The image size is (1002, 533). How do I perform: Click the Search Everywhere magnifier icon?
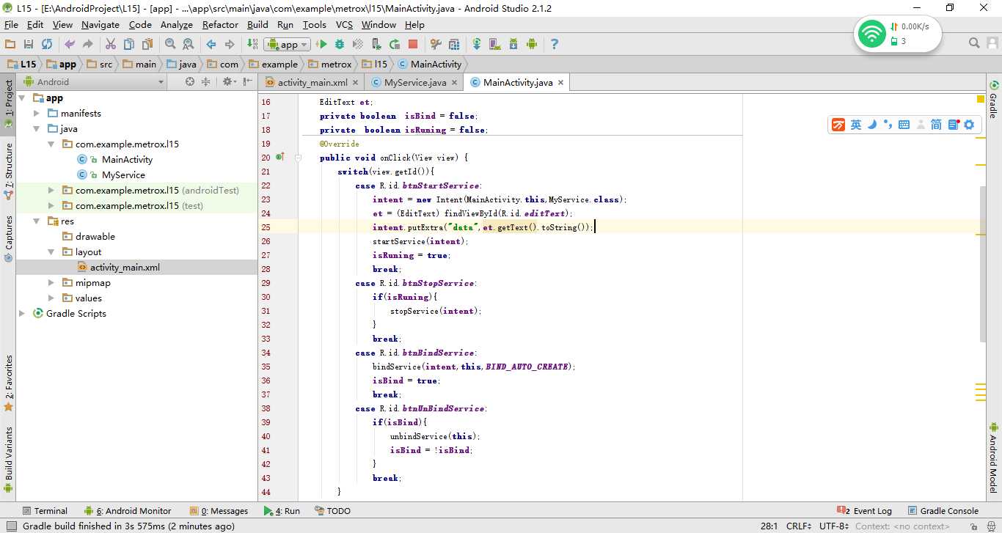pos(974,43)
